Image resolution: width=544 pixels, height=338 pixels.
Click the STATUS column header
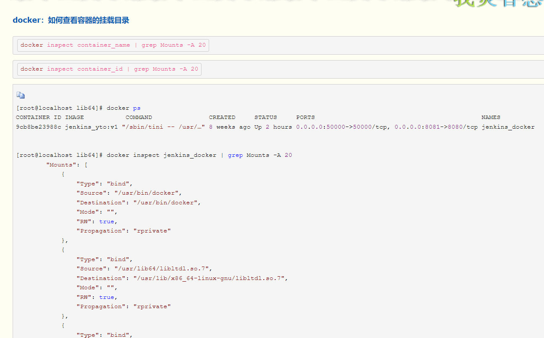click(x=265, y=117)
